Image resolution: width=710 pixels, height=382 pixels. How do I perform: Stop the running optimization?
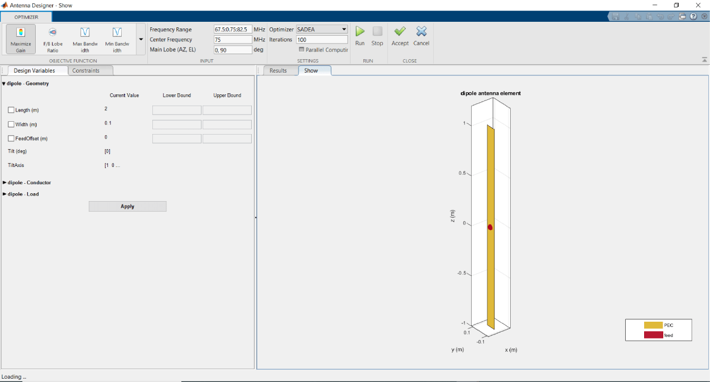[x=377, y=35]
